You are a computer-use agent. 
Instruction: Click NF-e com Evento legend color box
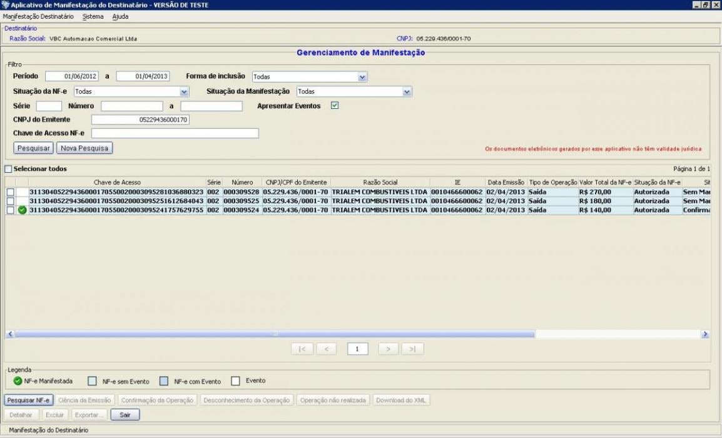point(163,381)
